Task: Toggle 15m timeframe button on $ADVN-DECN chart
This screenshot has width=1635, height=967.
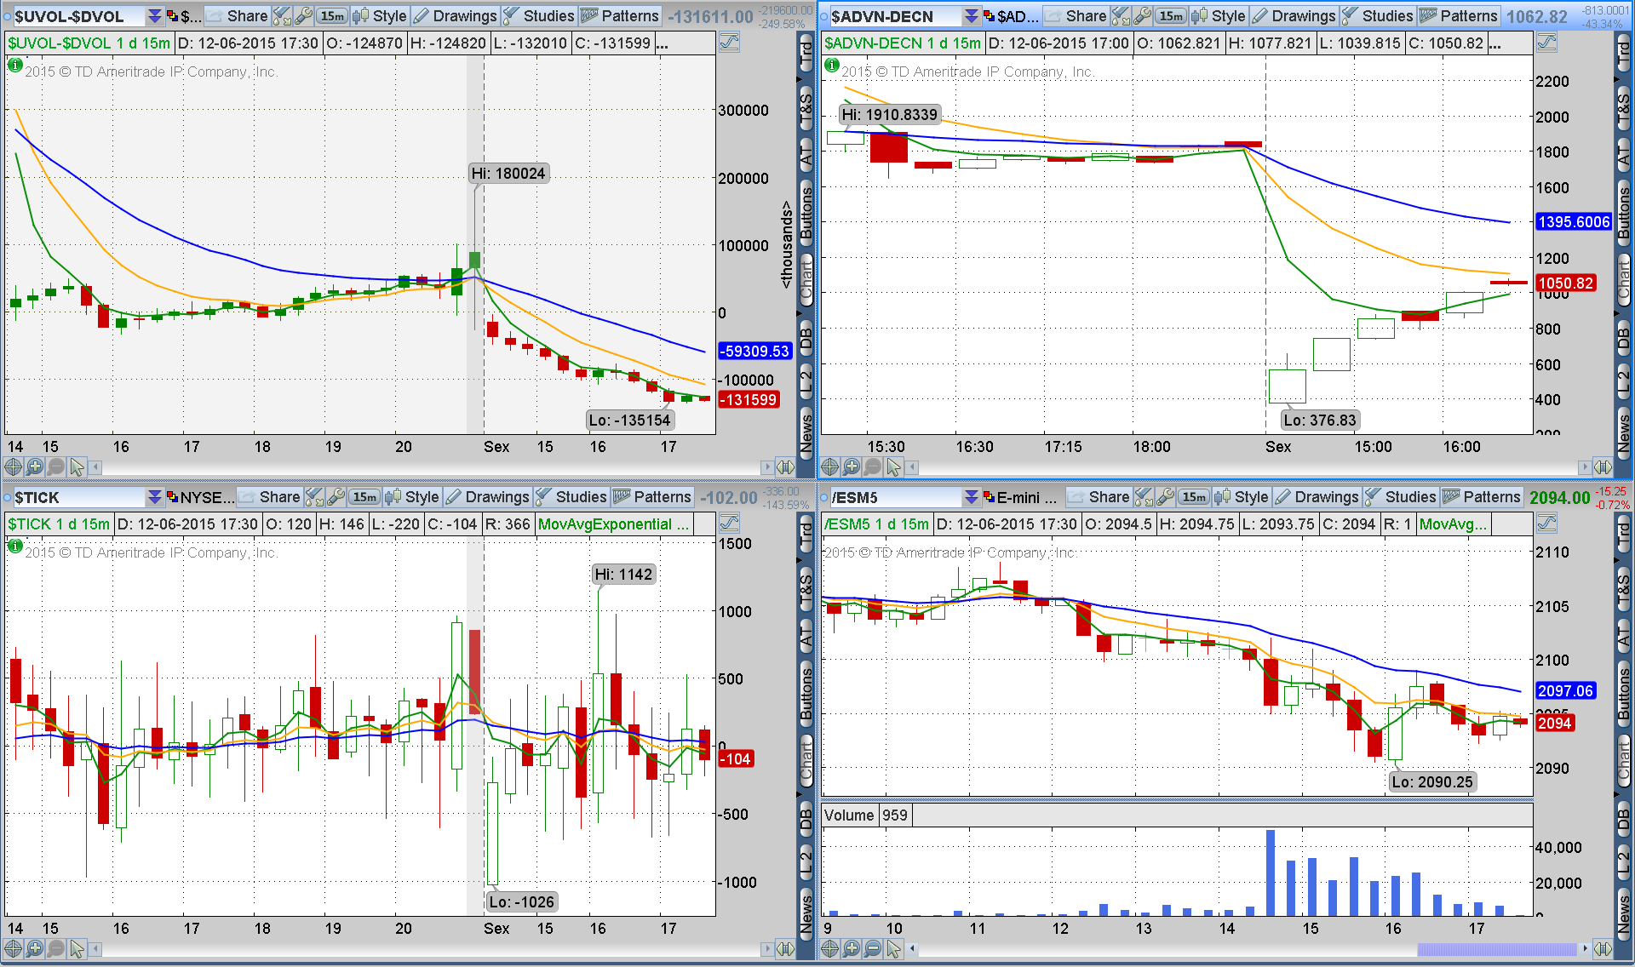Action: [x=1171, y=16]
